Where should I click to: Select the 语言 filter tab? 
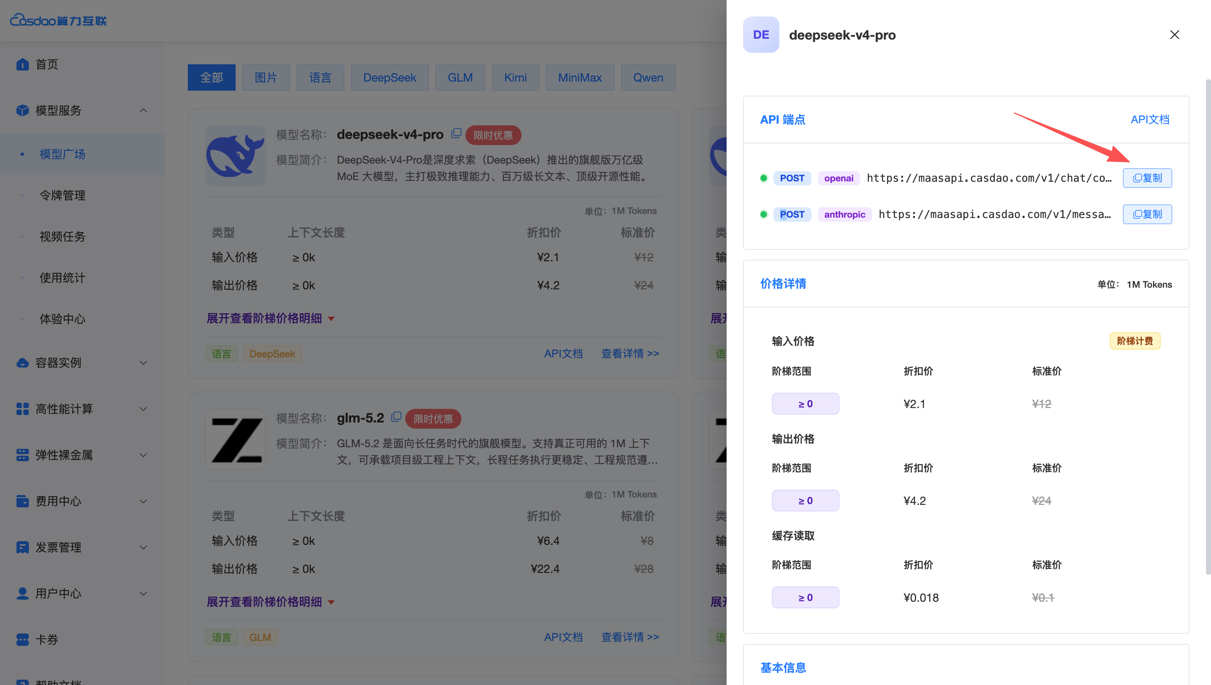point(320,77)
